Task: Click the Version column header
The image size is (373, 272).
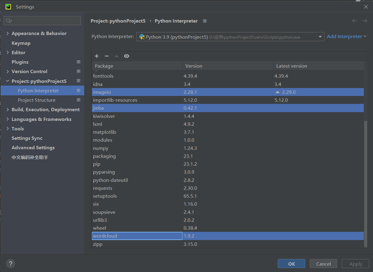Action: [x=228, y=66]
